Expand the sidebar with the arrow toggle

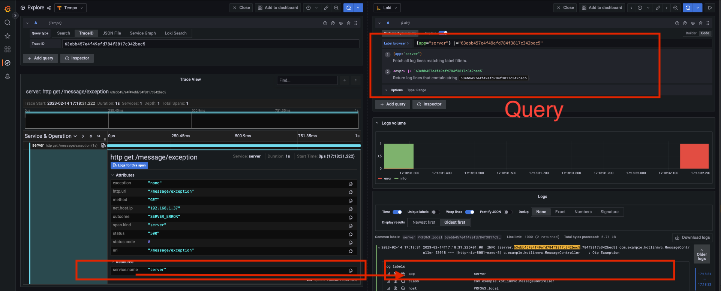coord(15,16)
